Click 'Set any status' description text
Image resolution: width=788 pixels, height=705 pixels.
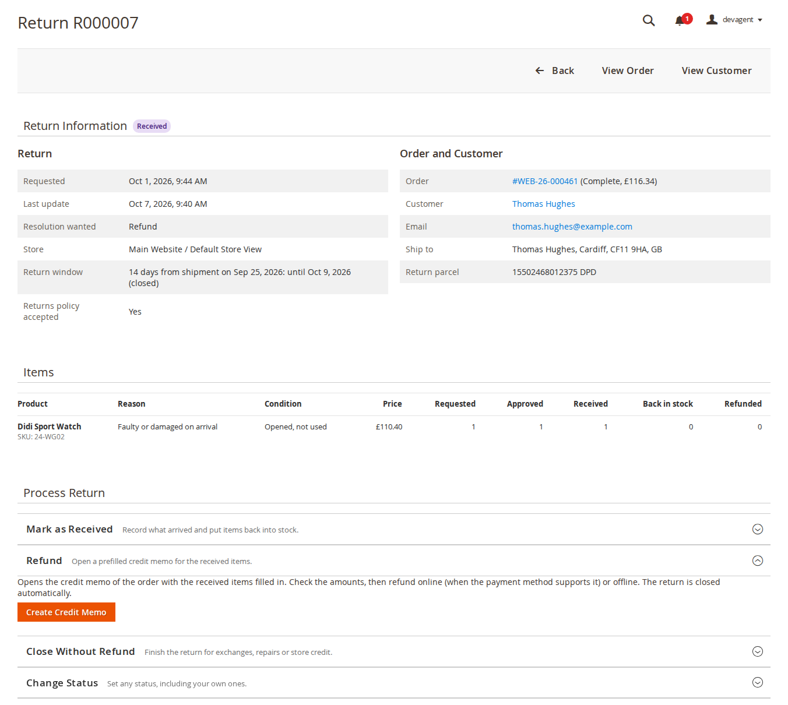click(177, 683)
